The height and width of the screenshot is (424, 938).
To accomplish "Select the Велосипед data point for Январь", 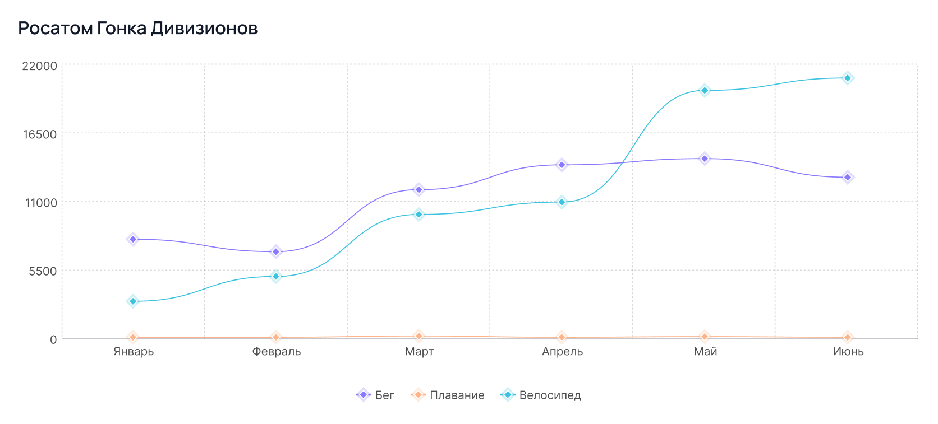I will tap(133, 301).
